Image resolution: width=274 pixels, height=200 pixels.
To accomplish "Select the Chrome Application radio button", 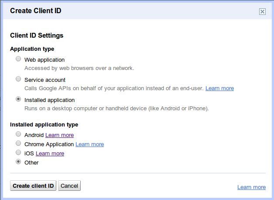I will [18, 144].
